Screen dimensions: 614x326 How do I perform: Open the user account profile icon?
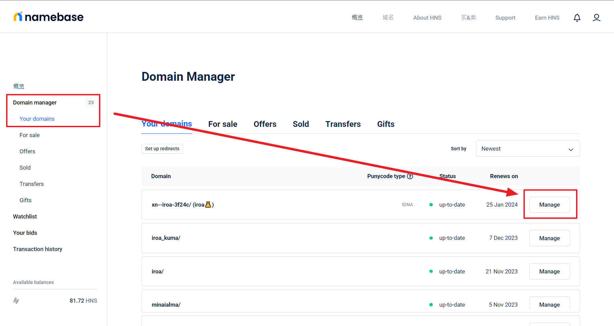pos(596,18)
